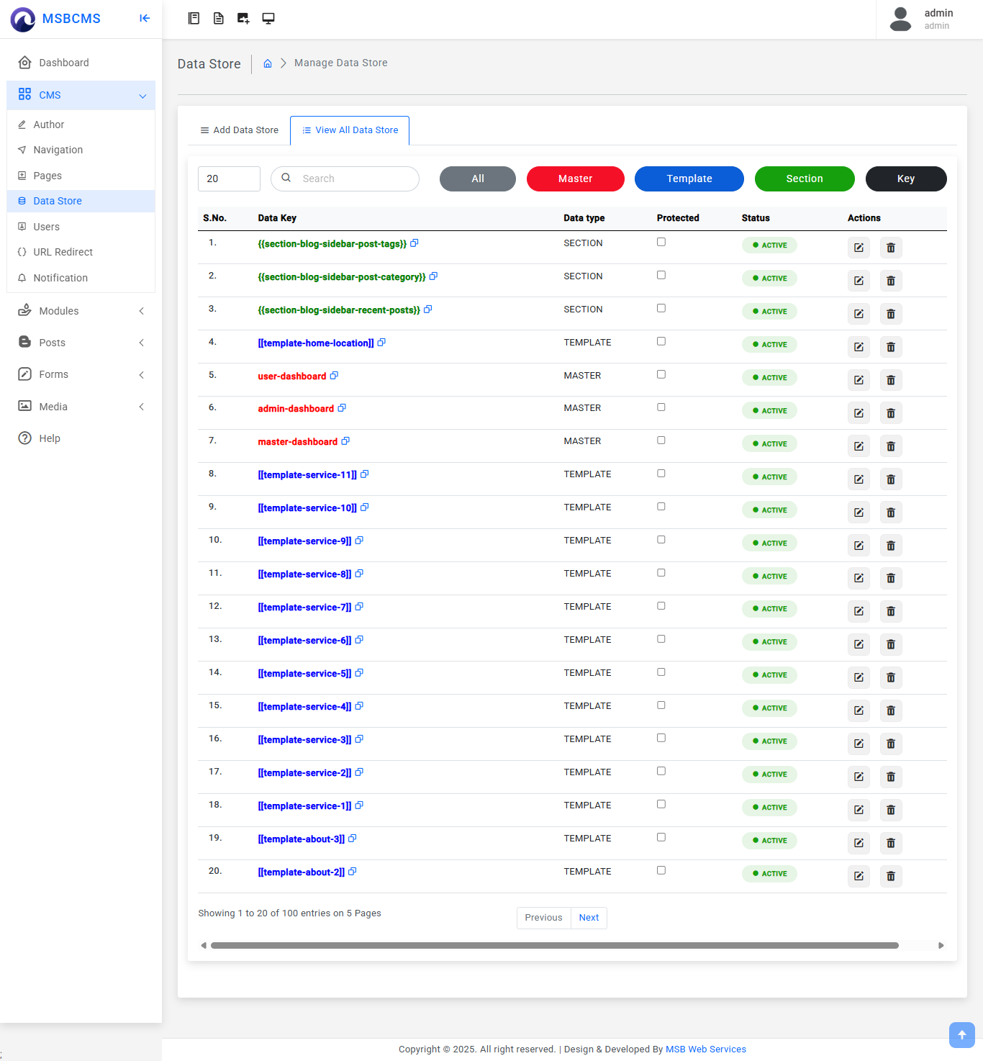
Task: Click the monitor icon in top toolbar
Action: coord(268,19)
